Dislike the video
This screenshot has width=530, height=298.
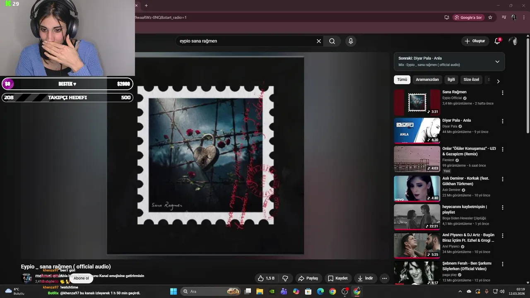coord(285,279)
